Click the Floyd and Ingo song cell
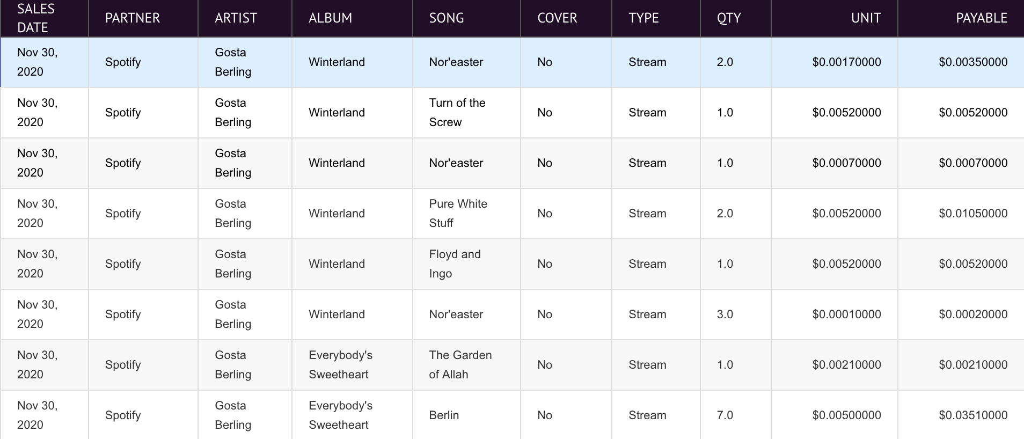The width and height of the screenshot is (1024, 439). [466, 264]
